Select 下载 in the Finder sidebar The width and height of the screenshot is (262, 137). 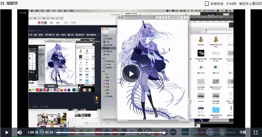click(107, 42)
